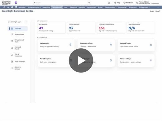Open the Shortcuts star icon
The image size is (162, 121).
[8, 7]
